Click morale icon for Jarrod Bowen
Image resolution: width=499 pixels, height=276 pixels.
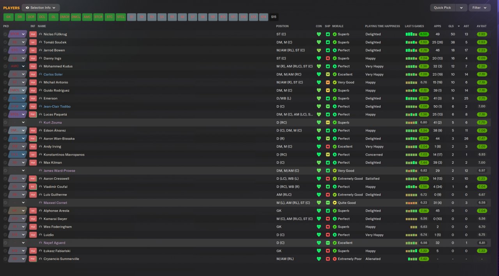tap(334, 50)
